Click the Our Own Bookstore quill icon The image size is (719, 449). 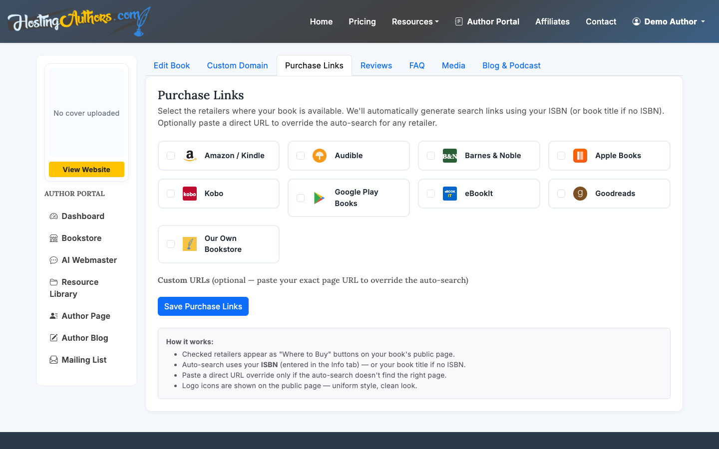pos(190,244)
